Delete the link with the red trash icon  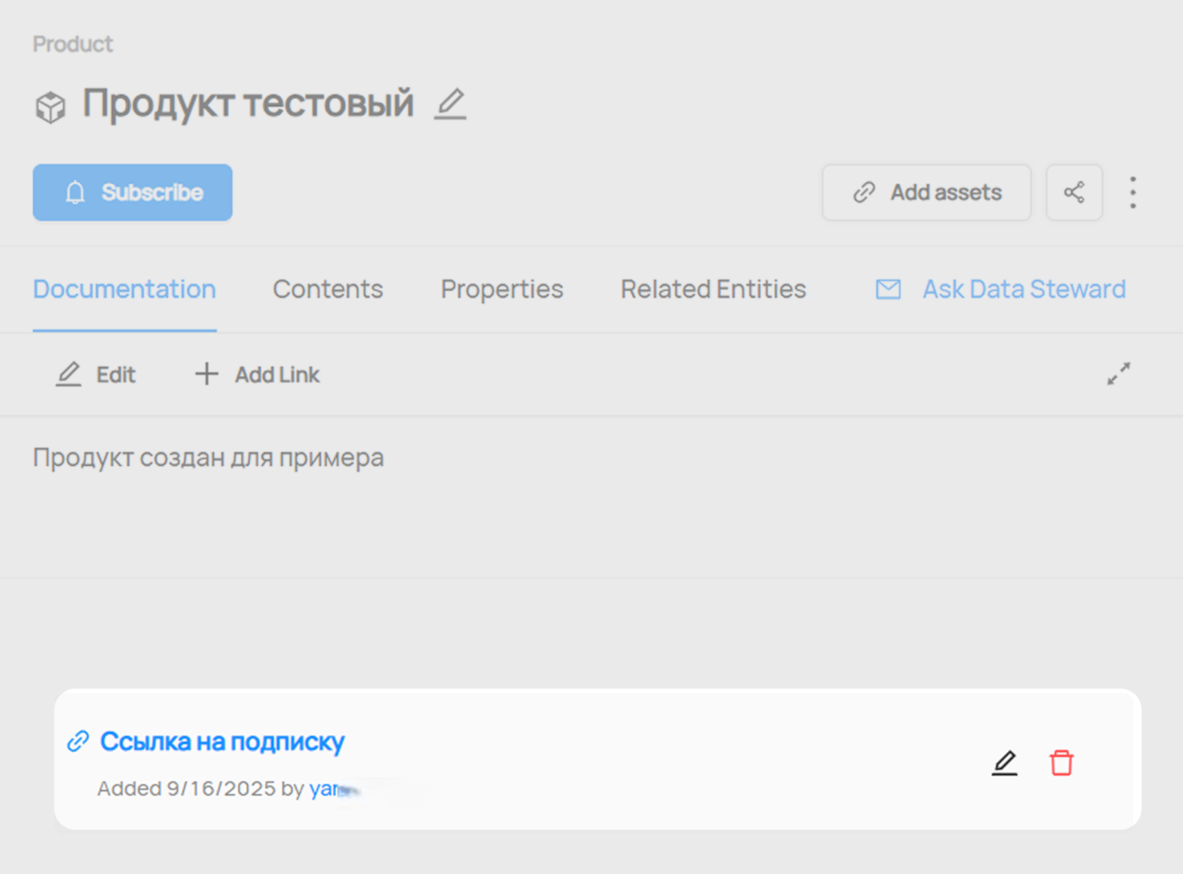click(1061, 763)
